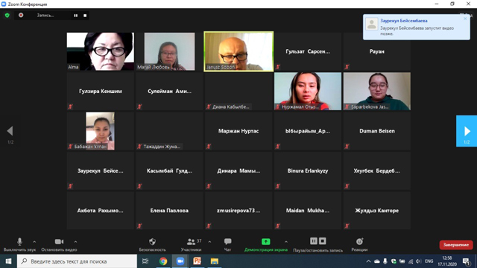Start Screen Share (Демонстрация экрана)
Screen dimensions: 477x268
click(x=266, y=241)
